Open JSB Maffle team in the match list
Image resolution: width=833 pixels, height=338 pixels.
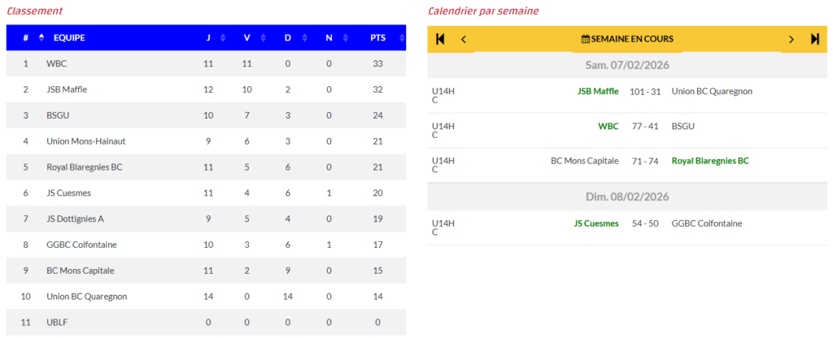tap(598, 92)
